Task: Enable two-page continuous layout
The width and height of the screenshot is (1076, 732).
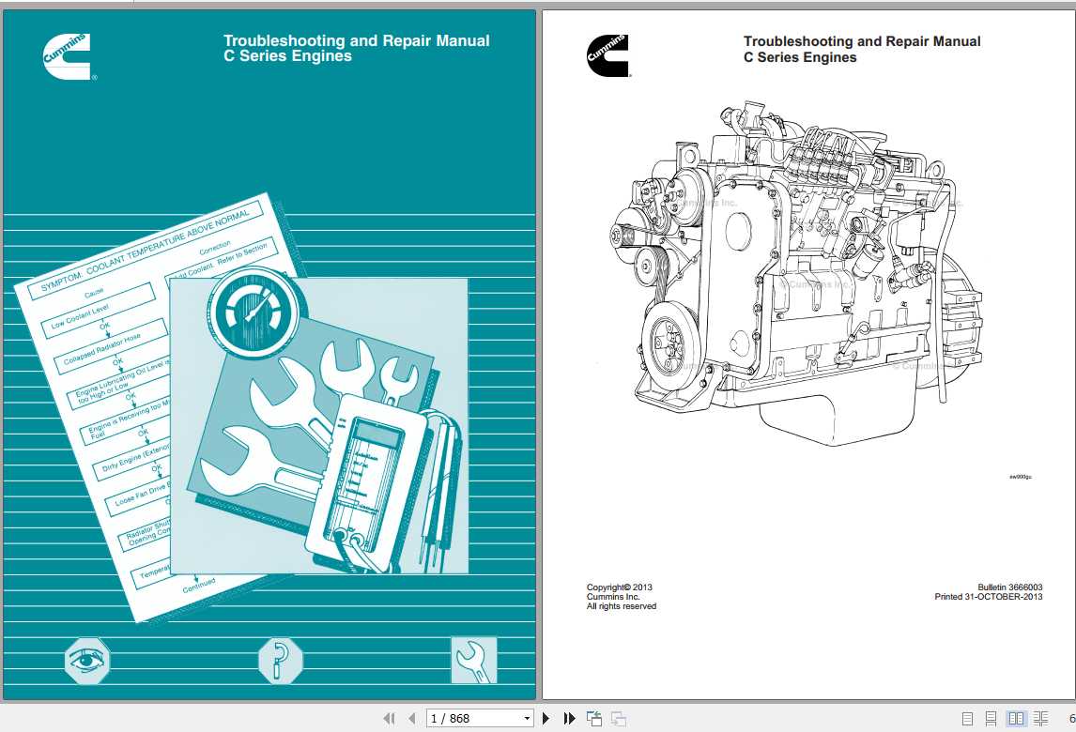Action: tap(1039, 718)
